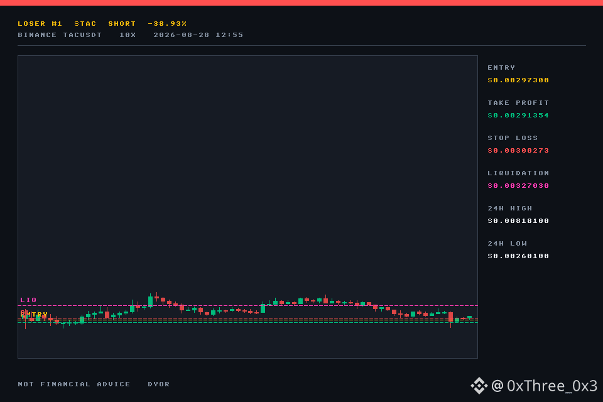
Task: Click the 24H HIGH label
Action: 510,208
